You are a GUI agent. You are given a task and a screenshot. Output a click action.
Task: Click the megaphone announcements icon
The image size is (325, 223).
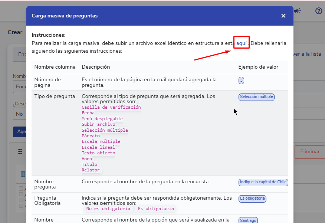[297, 11]
